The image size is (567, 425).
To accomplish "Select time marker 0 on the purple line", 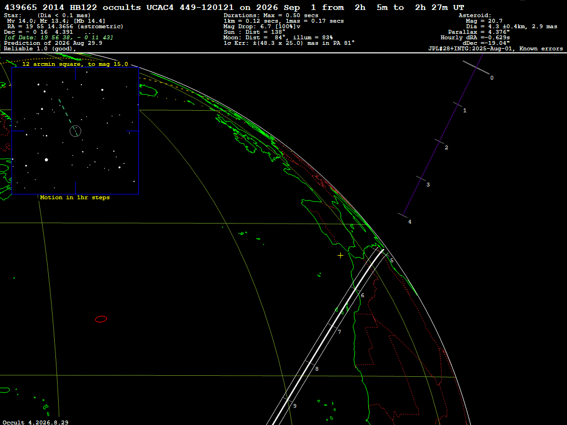I will coord(492,77).
